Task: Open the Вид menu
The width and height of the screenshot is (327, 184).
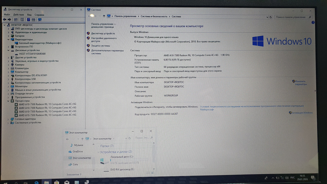Action: (29, 15)
